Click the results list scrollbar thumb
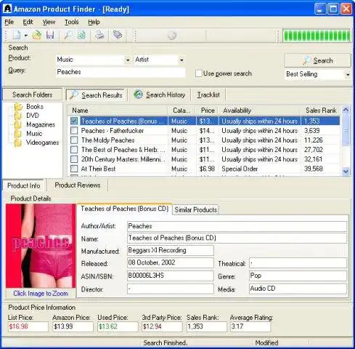Image resolution: width=355 pixels, height=349 pixels. tap(346, 130)
